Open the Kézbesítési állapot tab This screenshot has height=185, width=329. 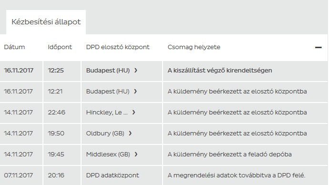(x=46, y=22)
